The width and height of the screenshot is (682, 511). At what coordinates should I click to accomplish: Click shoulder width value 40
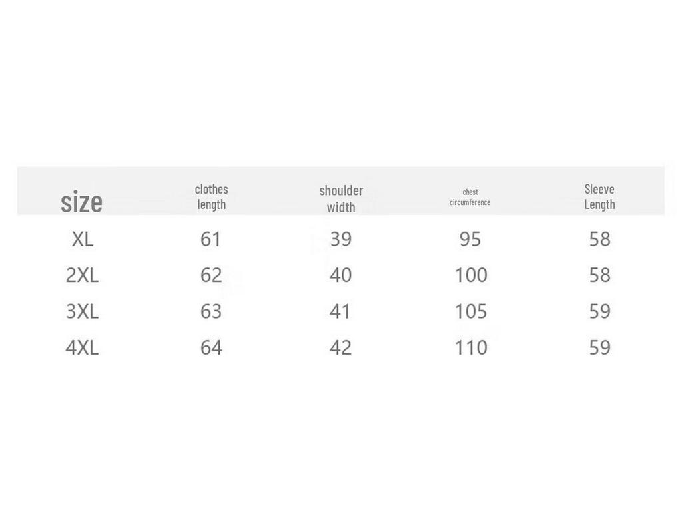tap(341, 275)
